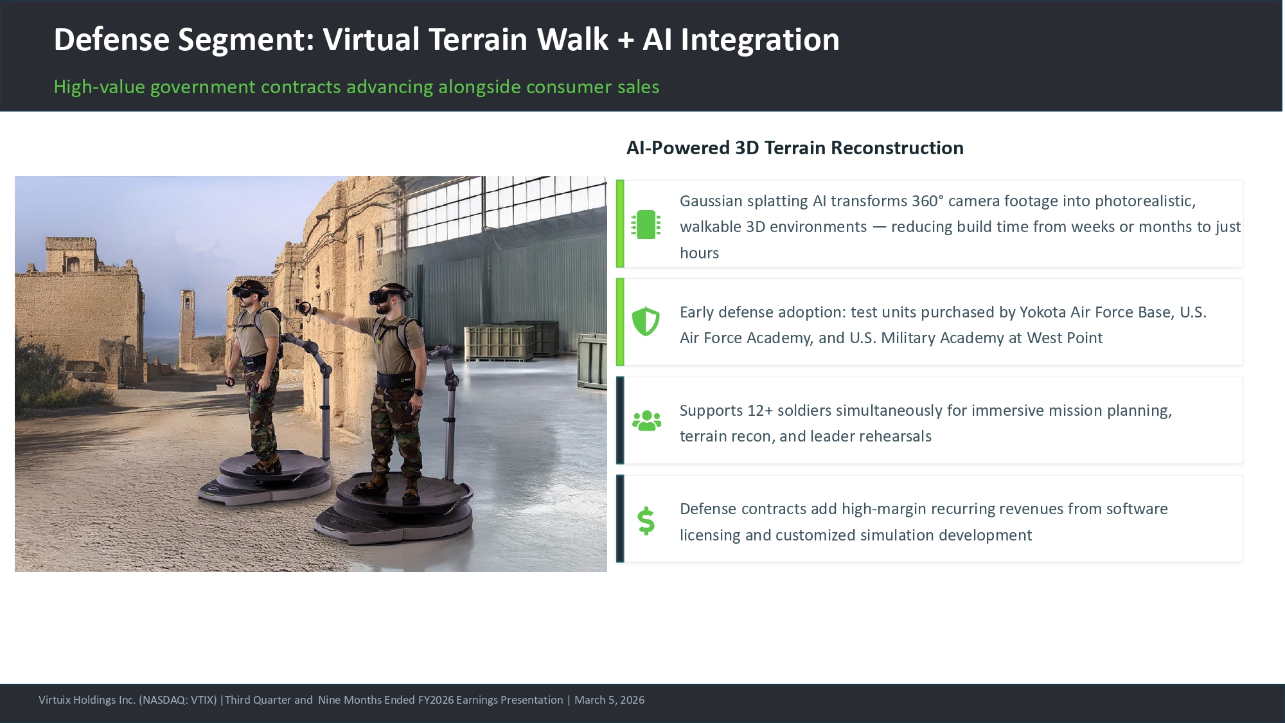This screenshot has height=723, width=1285.
Task: Click the March 5, 2026 date in footer
Action: (x=609, y=700)
